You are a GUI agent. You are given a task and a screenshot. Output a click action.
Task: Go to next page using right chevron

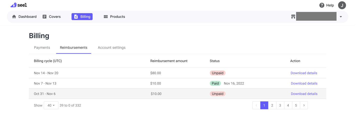[x=304, y=105]
